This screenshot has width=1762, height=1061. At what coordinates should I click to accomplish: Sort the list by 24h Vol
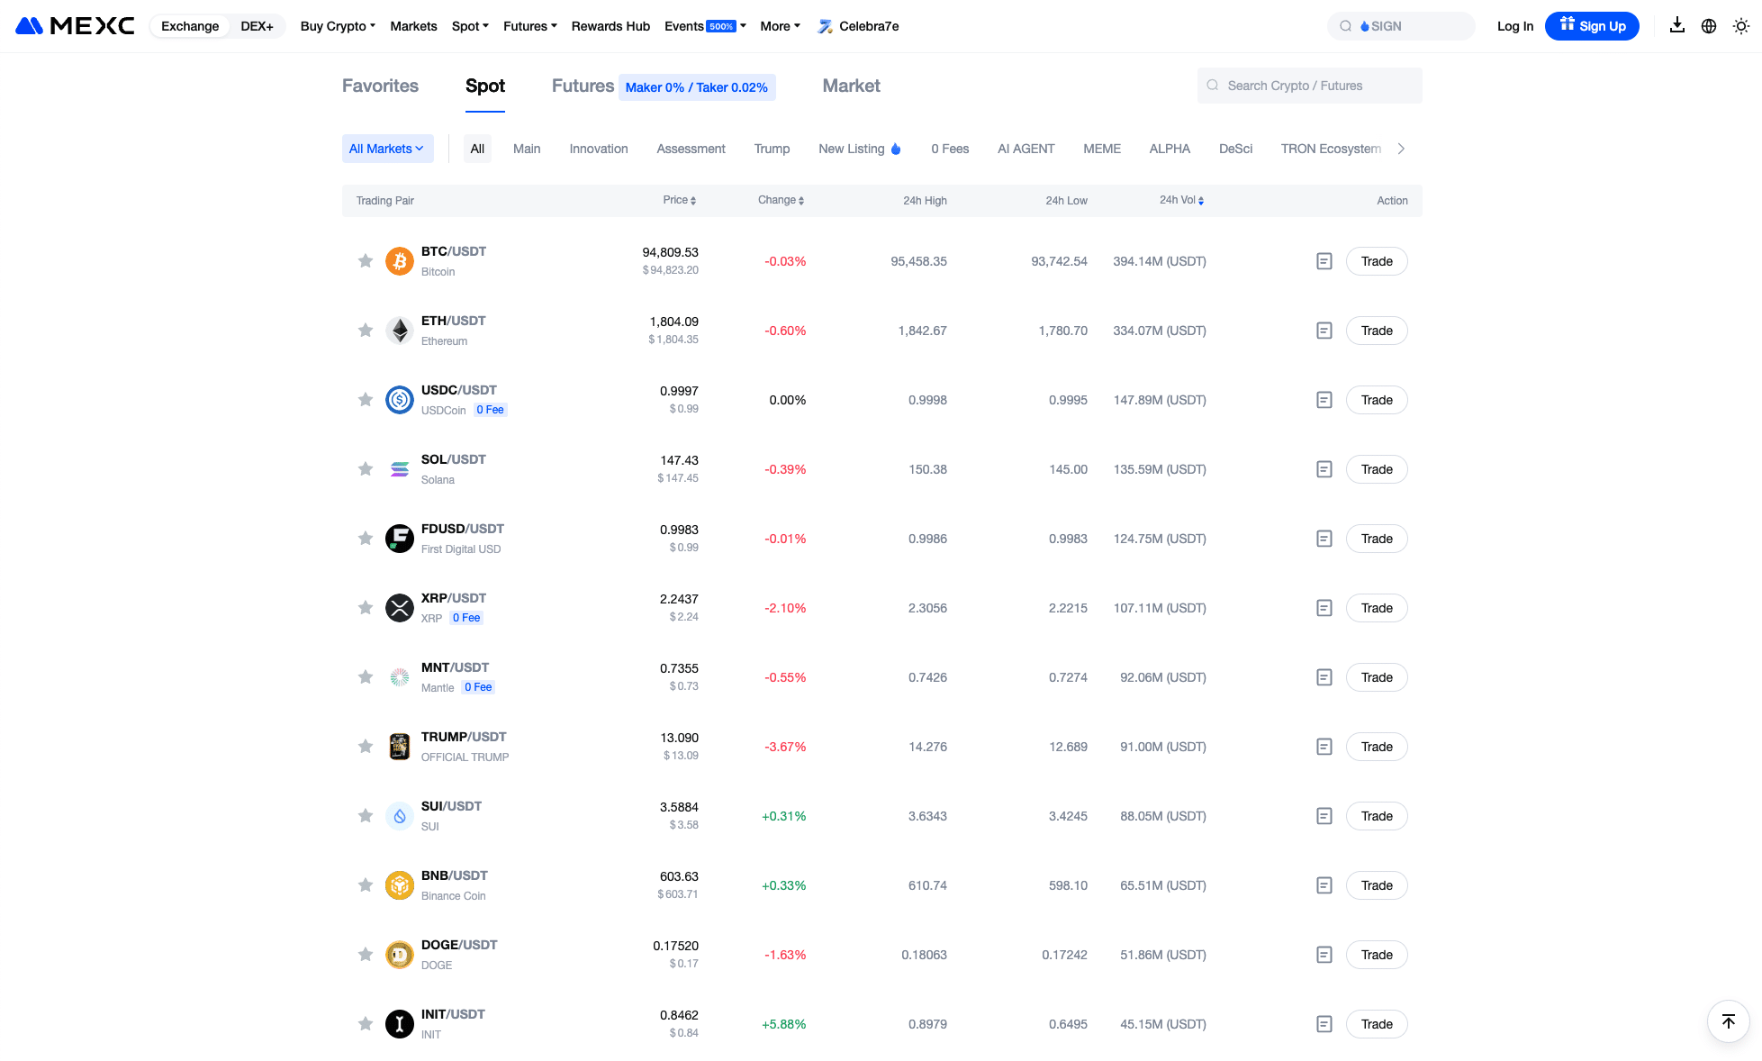coord(1180,200)
